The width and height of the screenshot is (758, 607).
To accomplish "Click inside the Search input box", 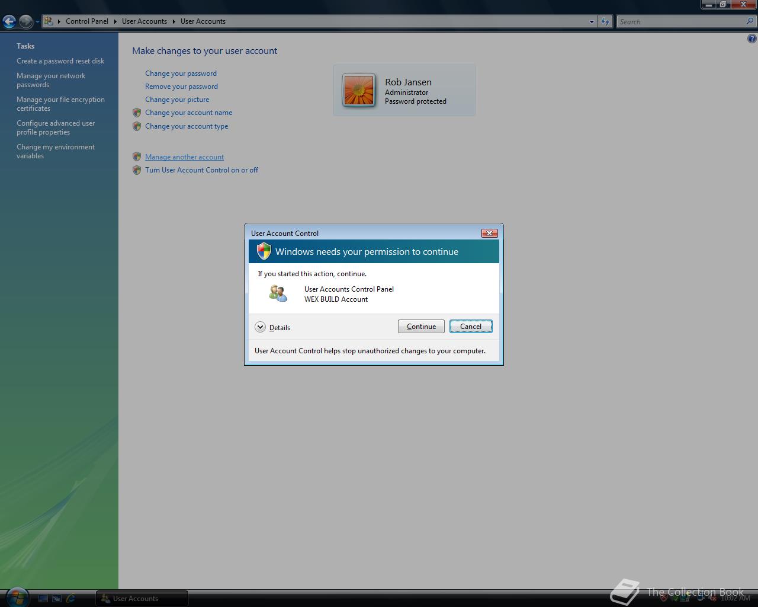I will (x=681, y=21).
